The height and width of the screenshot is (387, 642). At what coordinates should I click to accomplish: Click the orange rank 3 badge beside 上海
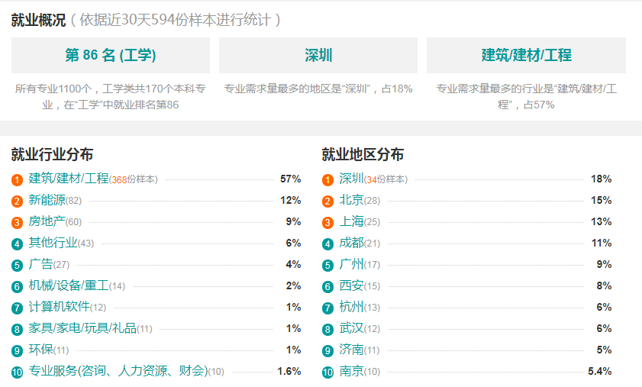[x=328, y=222]
